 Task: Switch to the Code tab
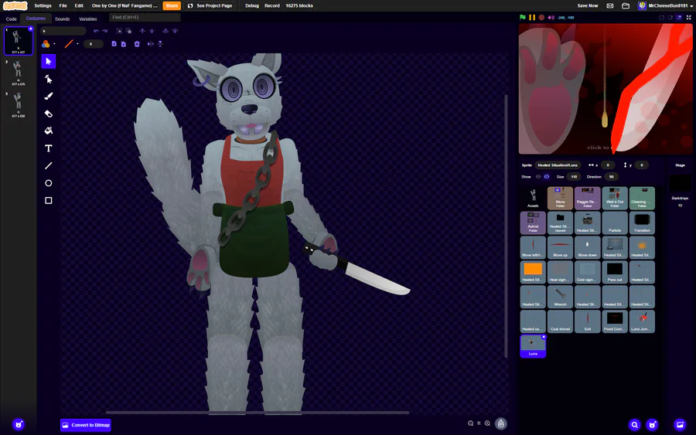pyautogui.click(x=11, y=19)
